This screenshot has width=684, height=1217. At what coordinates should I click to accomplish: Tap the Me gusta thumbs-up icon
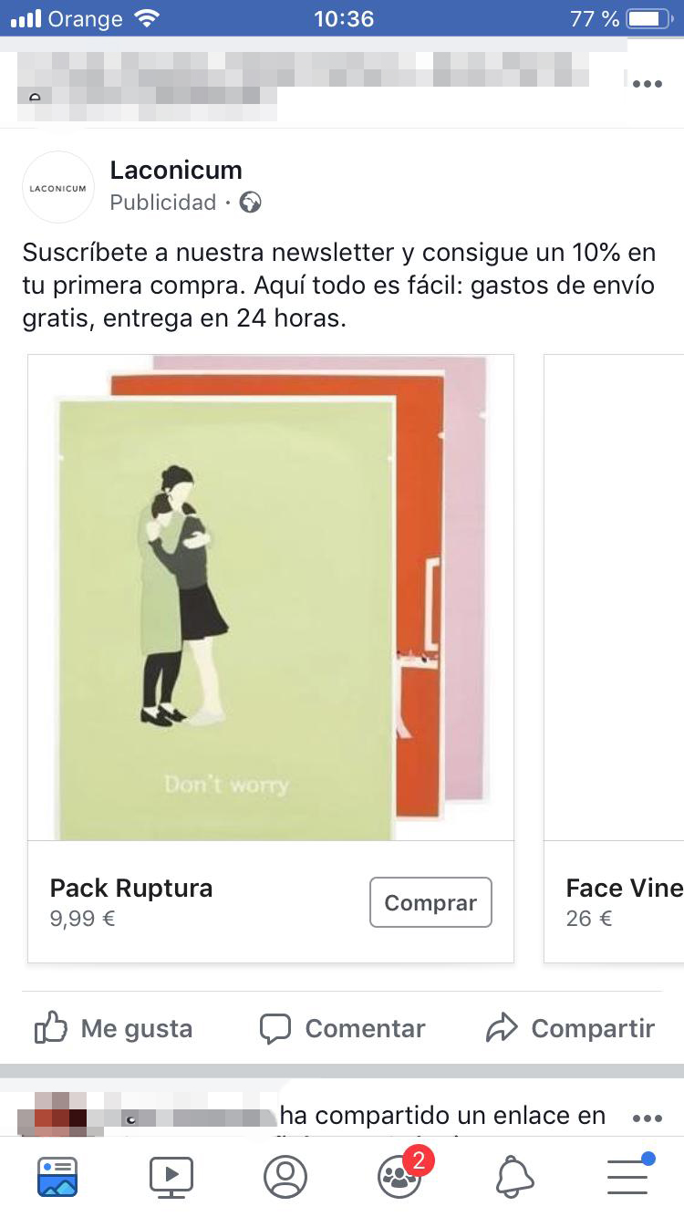coord(51,1029)
